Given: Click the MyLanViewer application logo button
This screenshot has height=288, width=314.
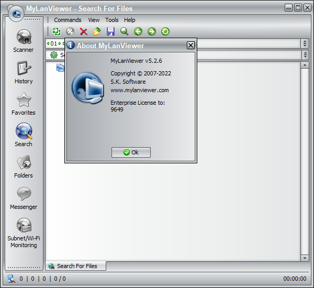Looking at the screenshot, I should point(16,13).
